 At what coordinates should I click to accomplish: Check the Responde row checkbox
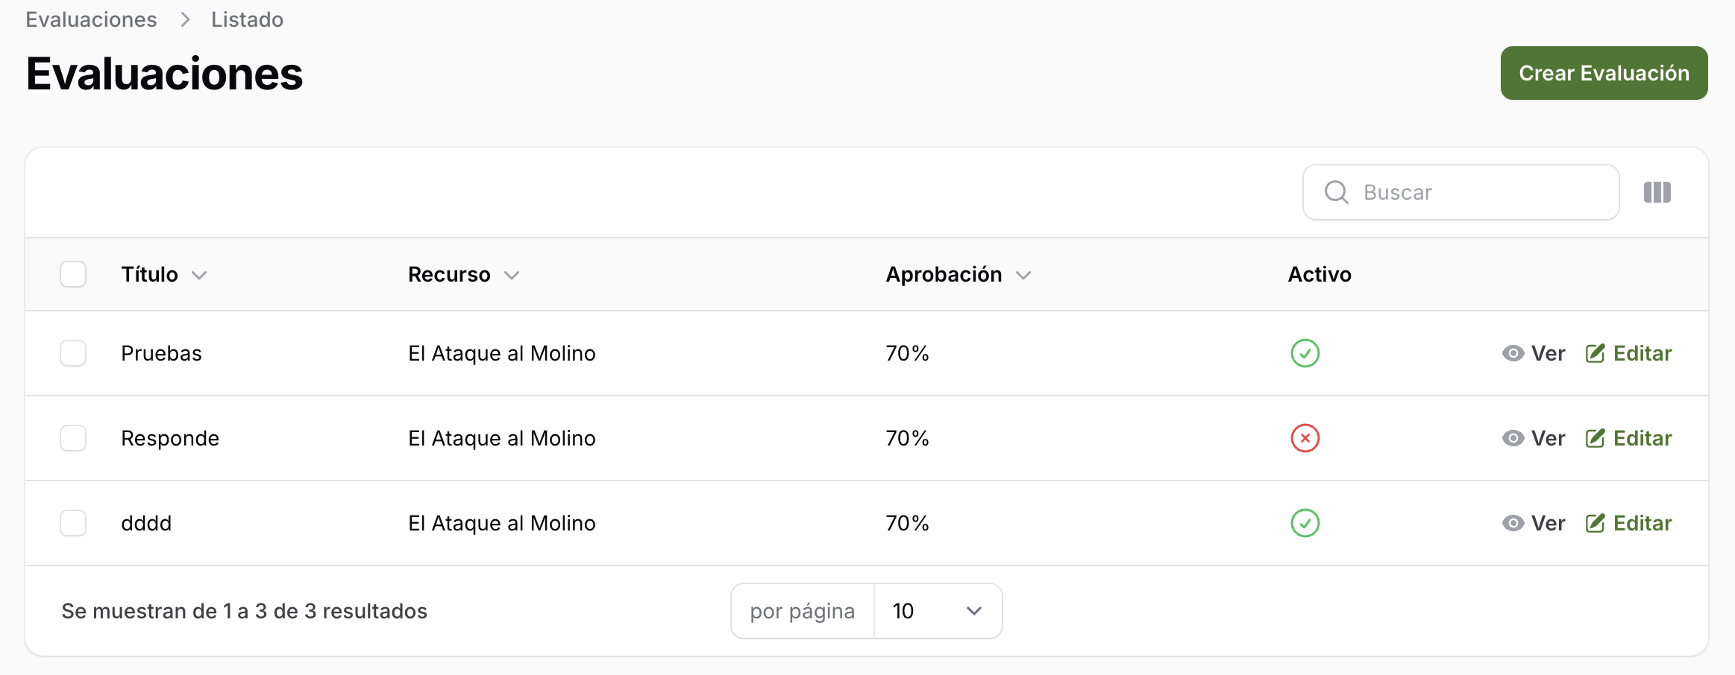(x=73, y=438)
